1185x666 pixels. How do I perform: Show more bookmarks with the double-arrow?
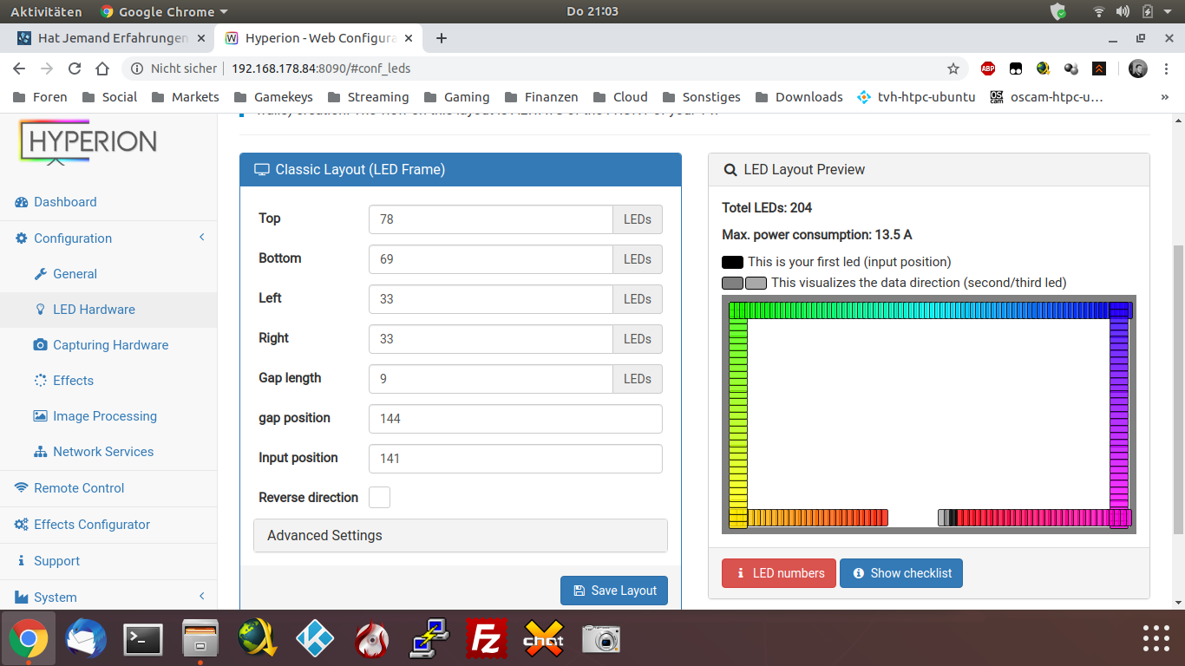coord(1164,97)
